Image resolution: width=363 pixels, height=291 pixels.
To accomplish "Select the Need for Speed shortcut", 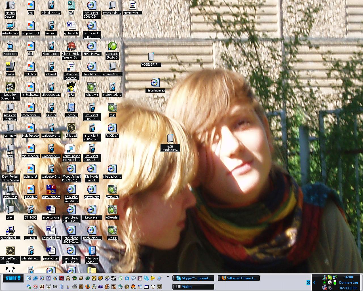I will pyautogui.click(x=10, y=88).
